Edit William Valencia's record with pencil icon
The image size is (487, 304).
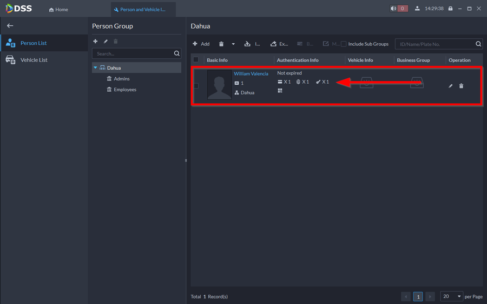tap(450, 86)
